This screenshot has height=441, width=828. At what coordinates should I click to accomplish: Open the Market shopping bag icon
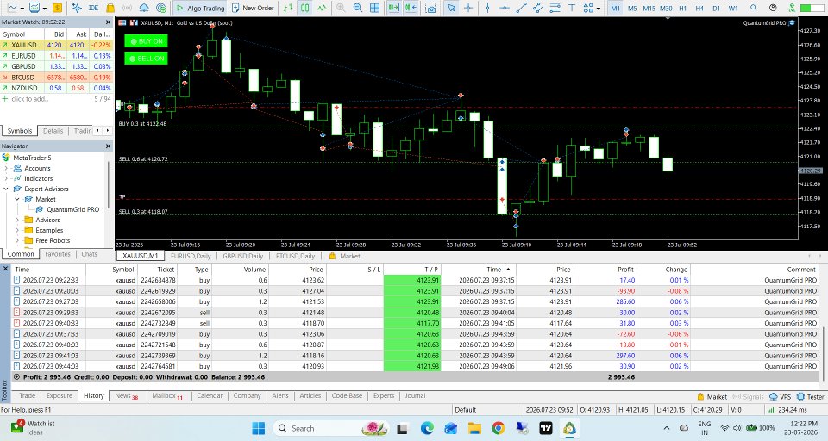coord(110,8)
